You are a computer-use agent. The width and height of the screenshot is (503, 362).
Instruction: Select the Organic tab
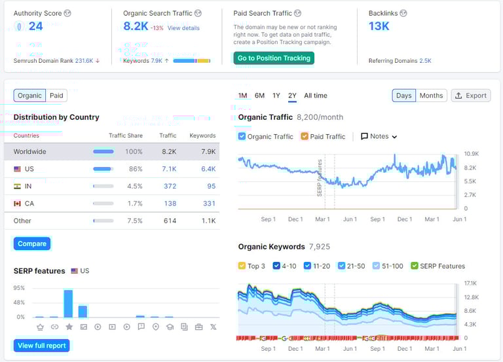(x=29, y=96)
